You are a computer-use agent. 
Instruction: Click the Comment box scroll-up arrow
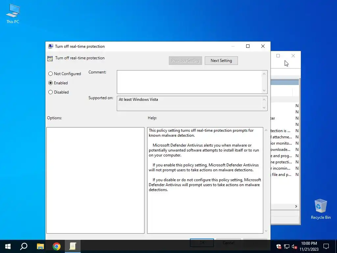pyautogui.click(x=264, y=74)
